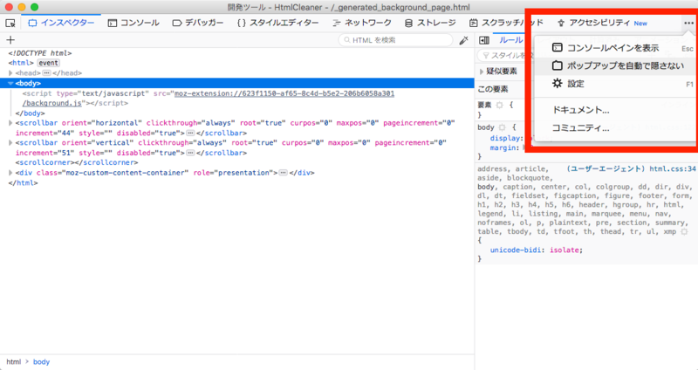
Task: Open the スクラッチパッド tab
Action: tap(506, 23)
